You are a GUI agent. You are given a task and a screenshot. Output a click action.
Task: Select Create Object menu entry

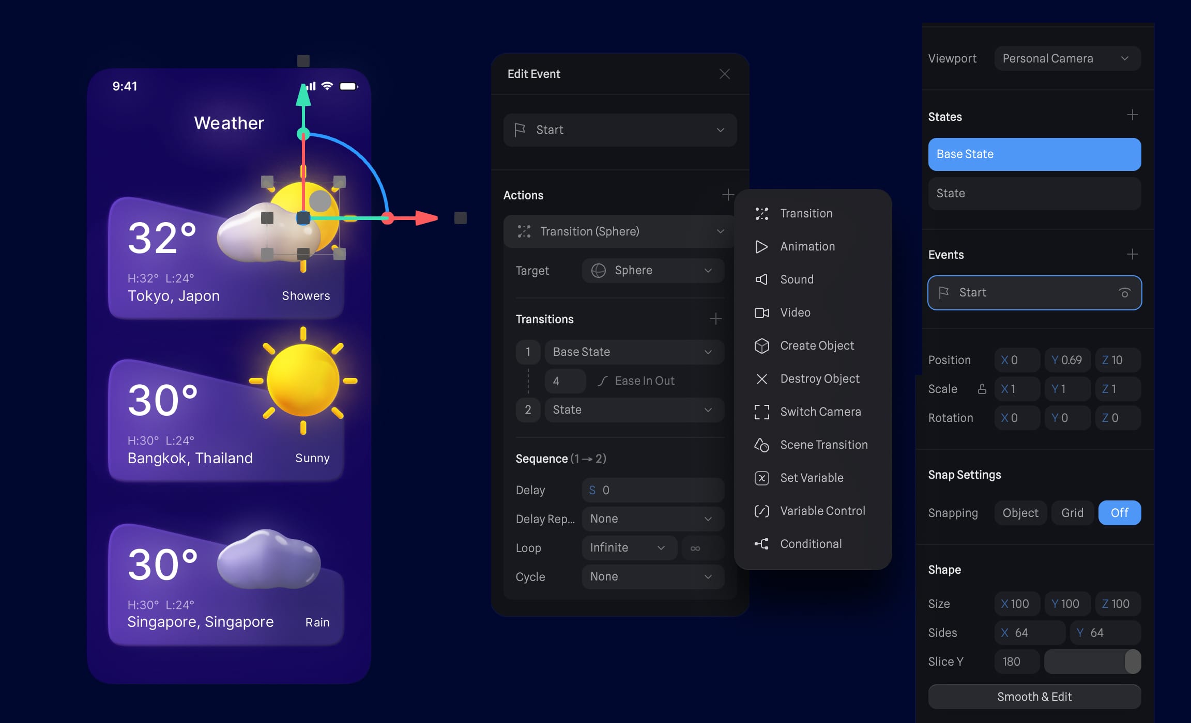point(817,345)
